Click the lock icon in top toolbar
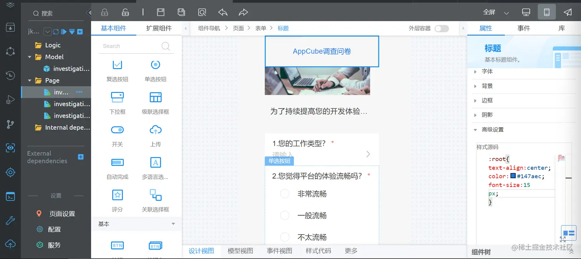The width and height of the screenshot is (581, 259). (x=105, y=12)
